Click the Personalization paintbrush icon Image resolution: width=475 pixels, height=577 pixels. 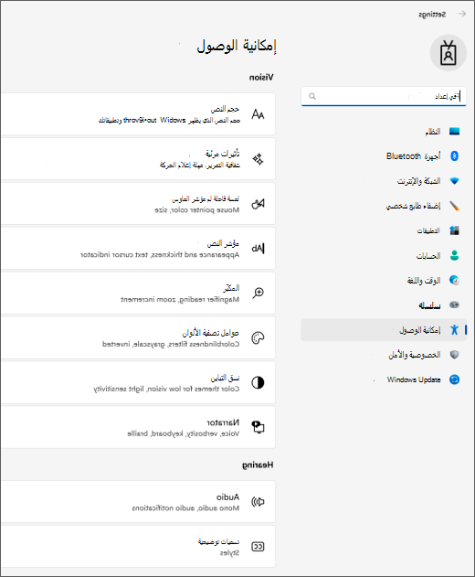[x=454, y=206]
